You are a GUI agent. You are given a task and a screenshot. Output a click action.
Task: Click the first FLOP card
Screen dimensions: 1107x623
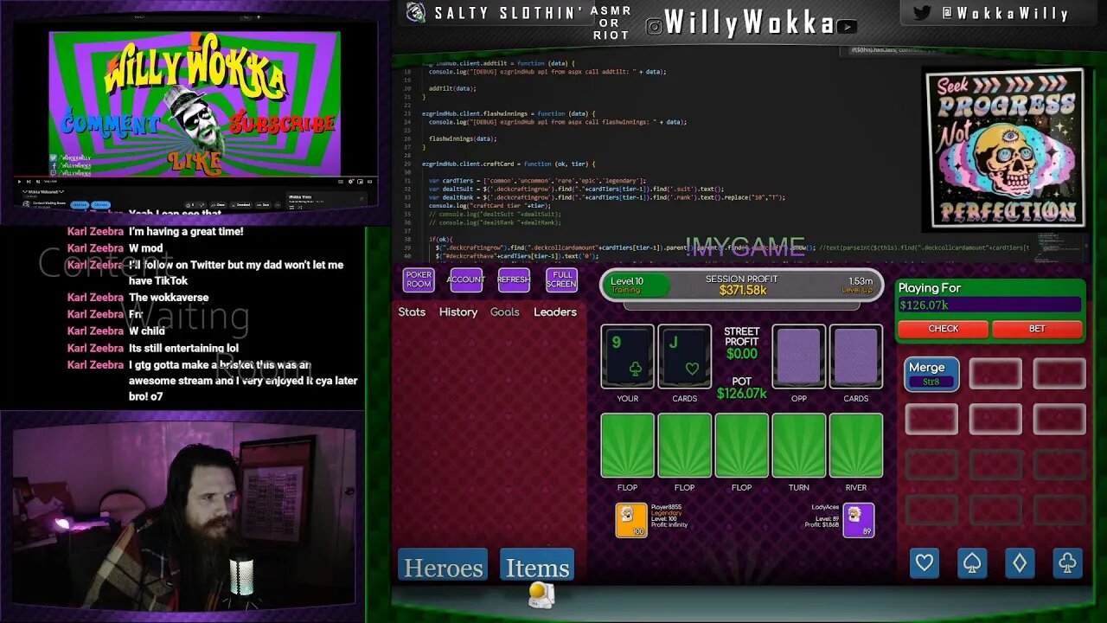[628, 446]
